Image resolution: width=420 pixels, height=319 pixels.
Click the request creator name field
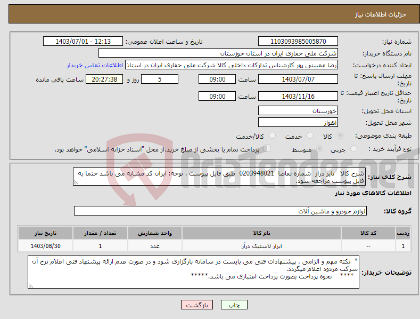tap(232, 65)
